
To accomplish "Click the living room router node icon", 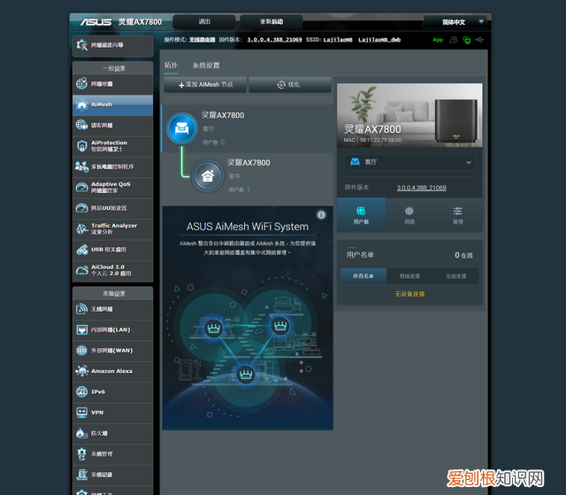I will 181,128.
